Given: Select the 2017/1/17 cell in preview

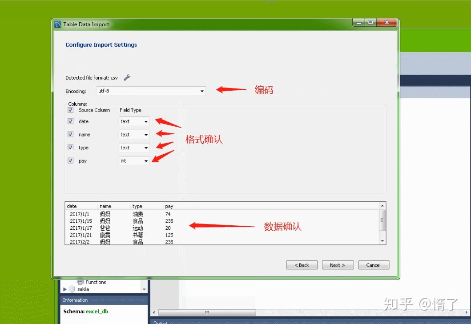Looking at the screenshot, I should coord(81,228).
